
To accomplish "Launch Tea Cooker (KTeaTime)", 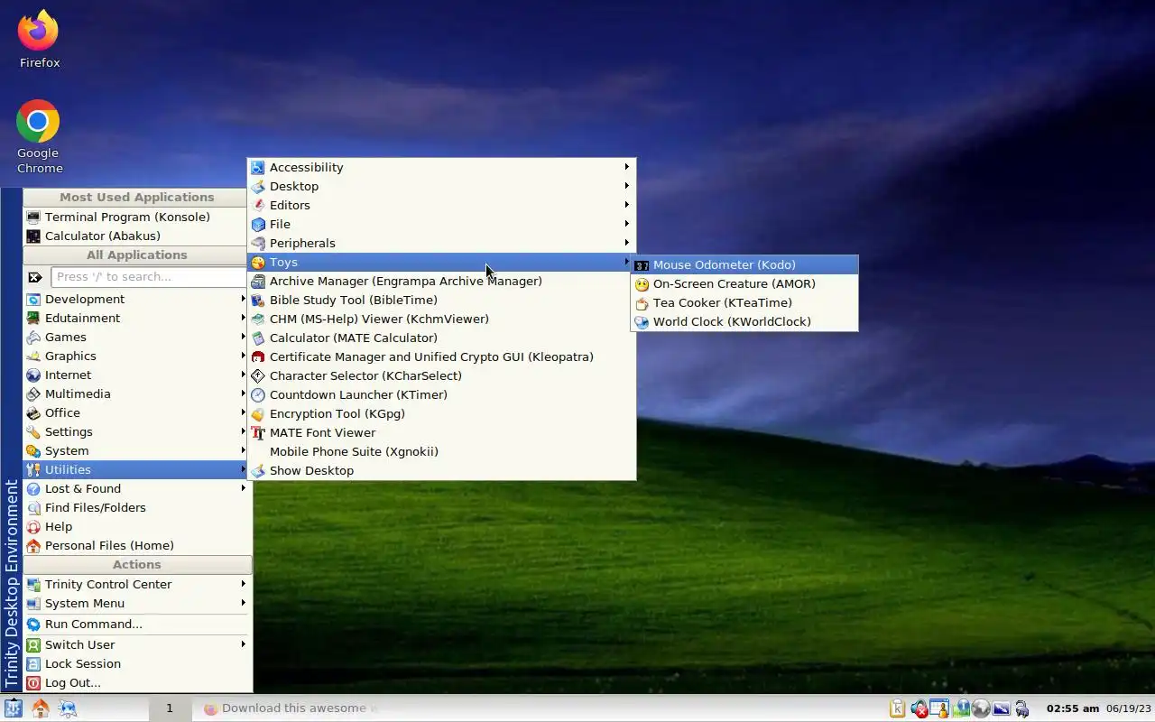I will coord(744,302).
